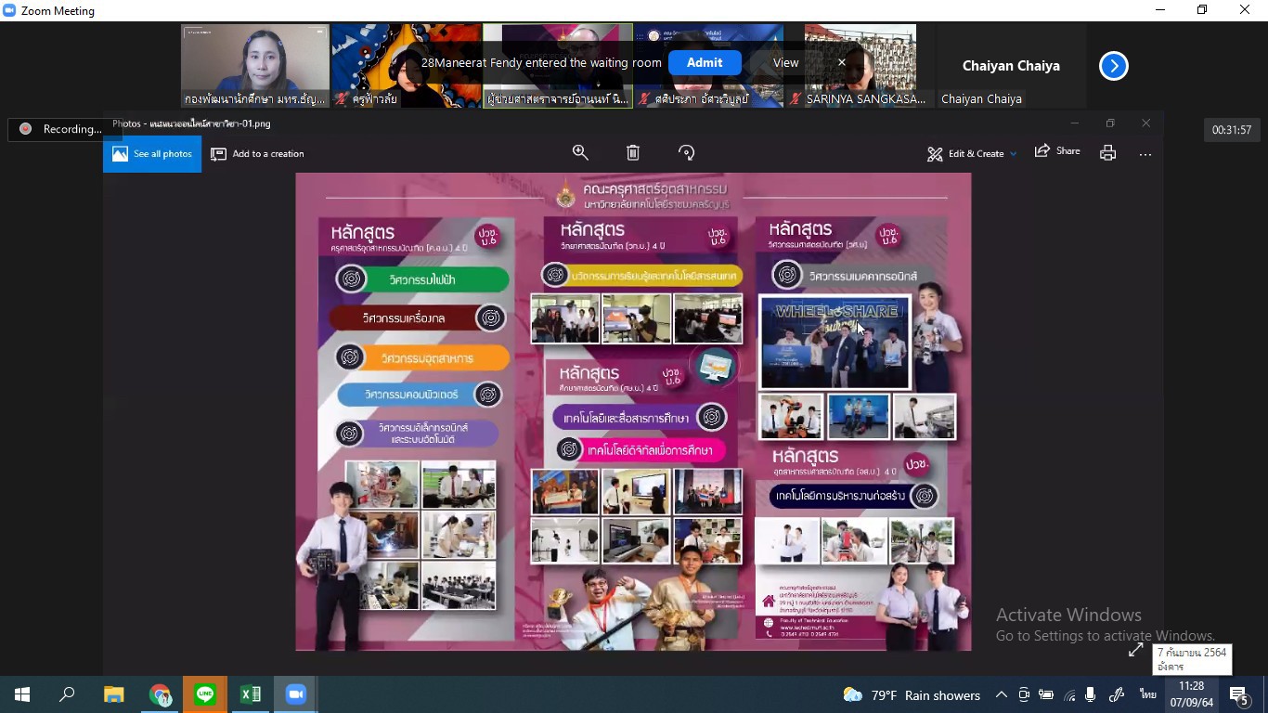
Task: Open File Explorer from the taskbar
Action: point(113,694)
